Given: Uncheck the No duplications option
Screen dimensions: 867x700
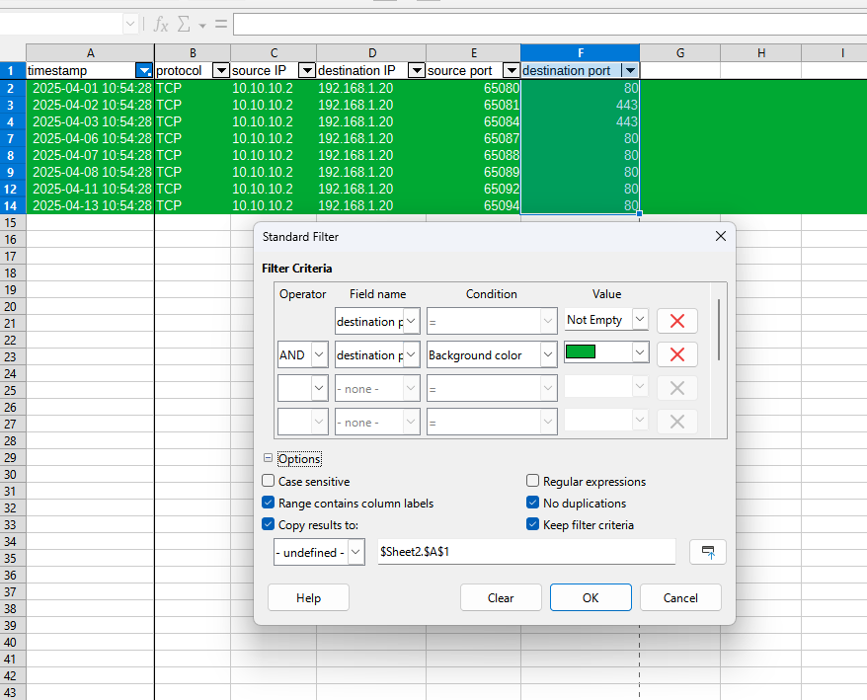Looking at the screenshot, I should click(533, 504).
